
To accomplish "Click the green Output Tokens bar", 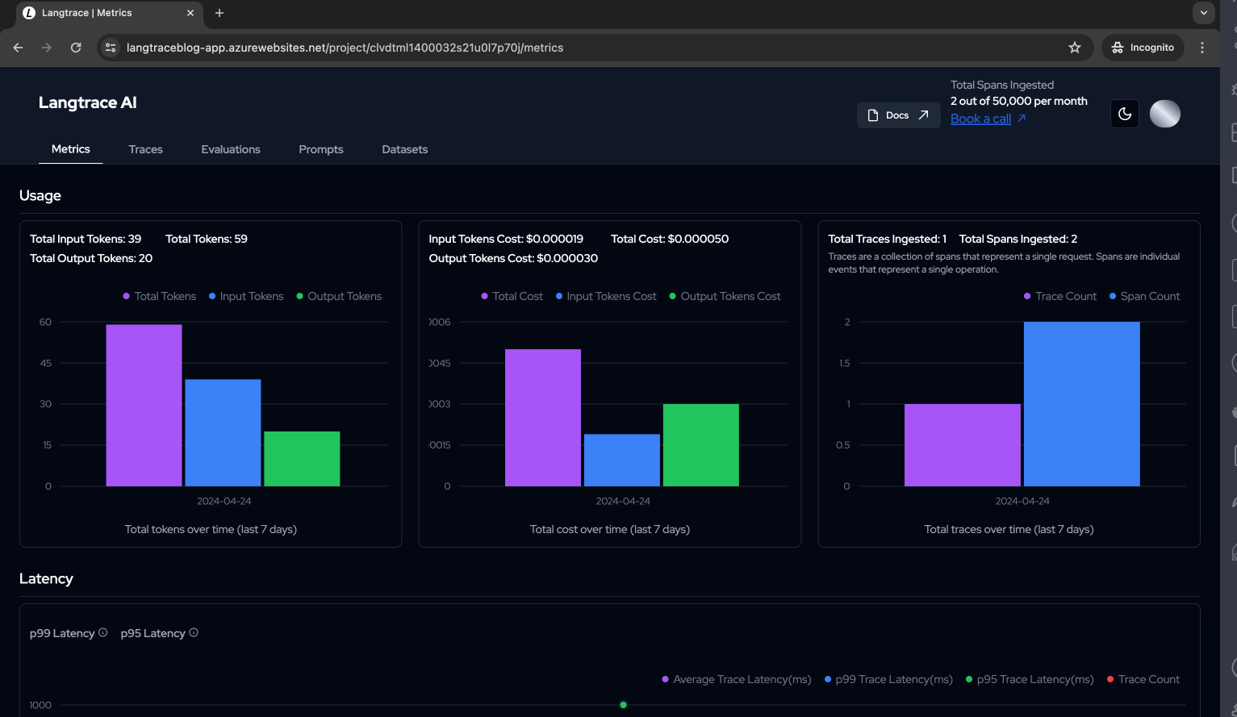I will (x=302, y=459).
